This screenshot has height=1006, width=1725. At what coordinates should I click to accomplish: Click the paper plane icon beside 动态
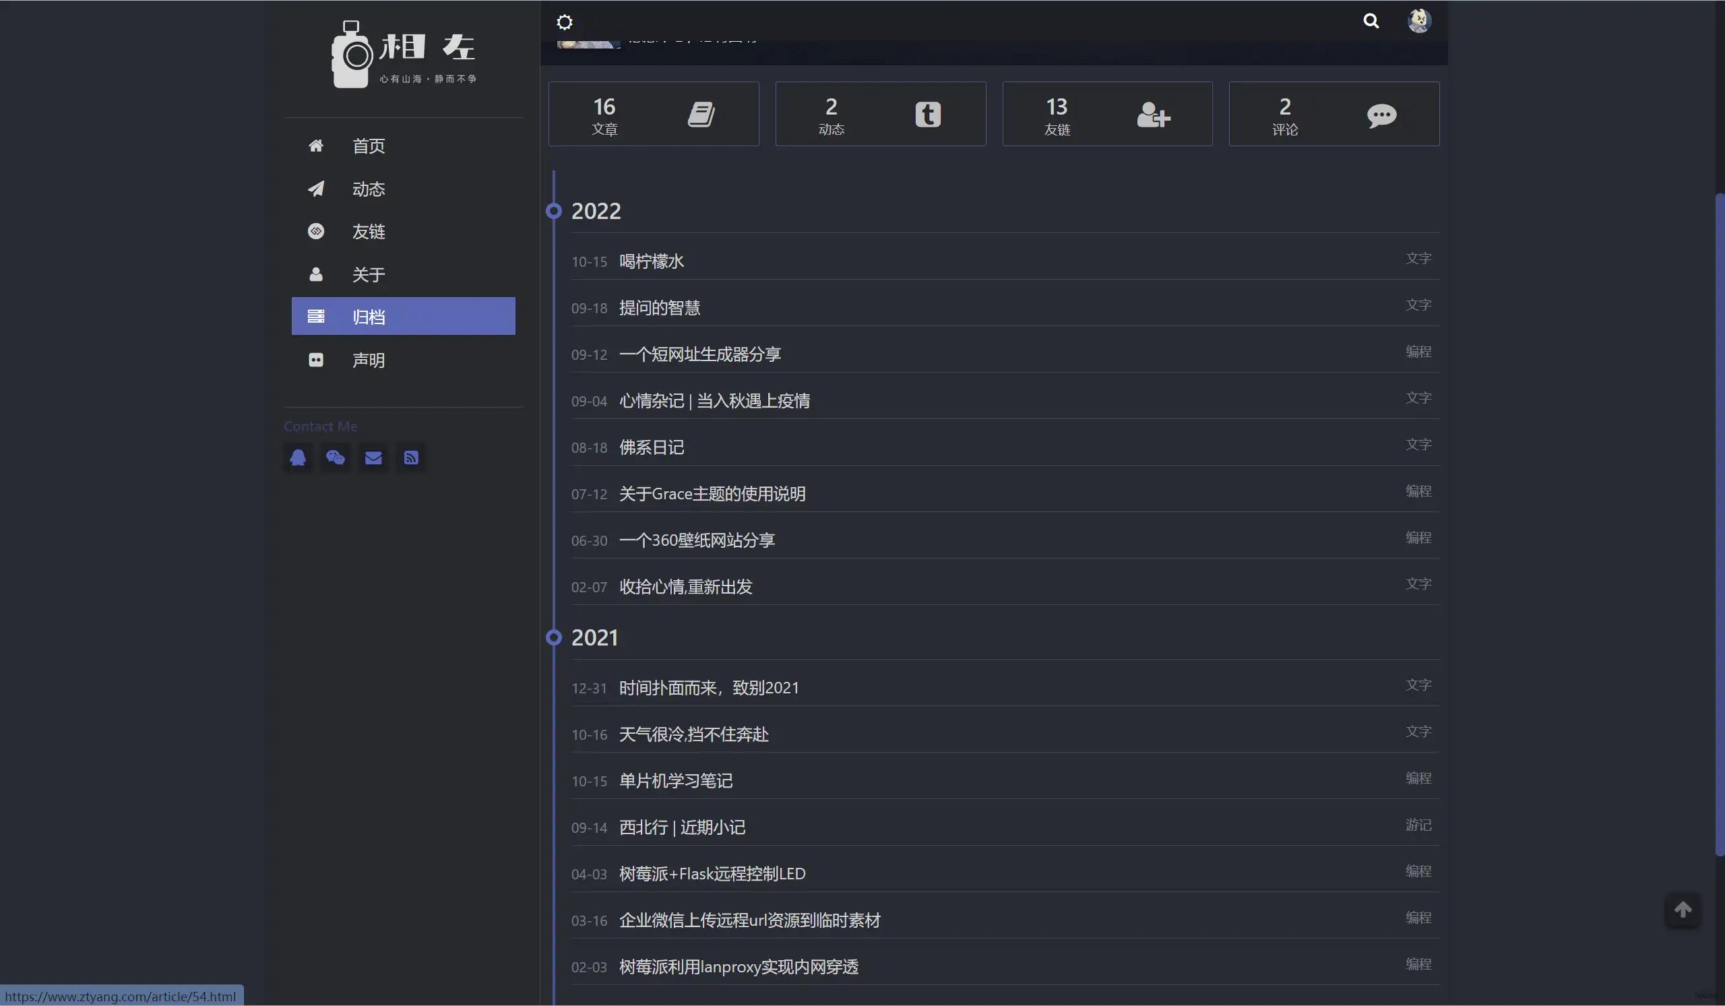315,189
